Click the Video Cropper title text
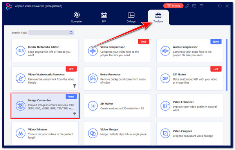 183,131
